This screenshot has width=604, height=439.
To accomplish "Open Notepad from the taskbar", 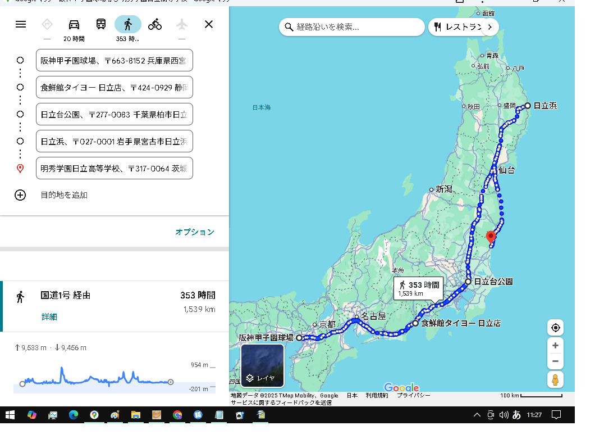I will (219, 415).
